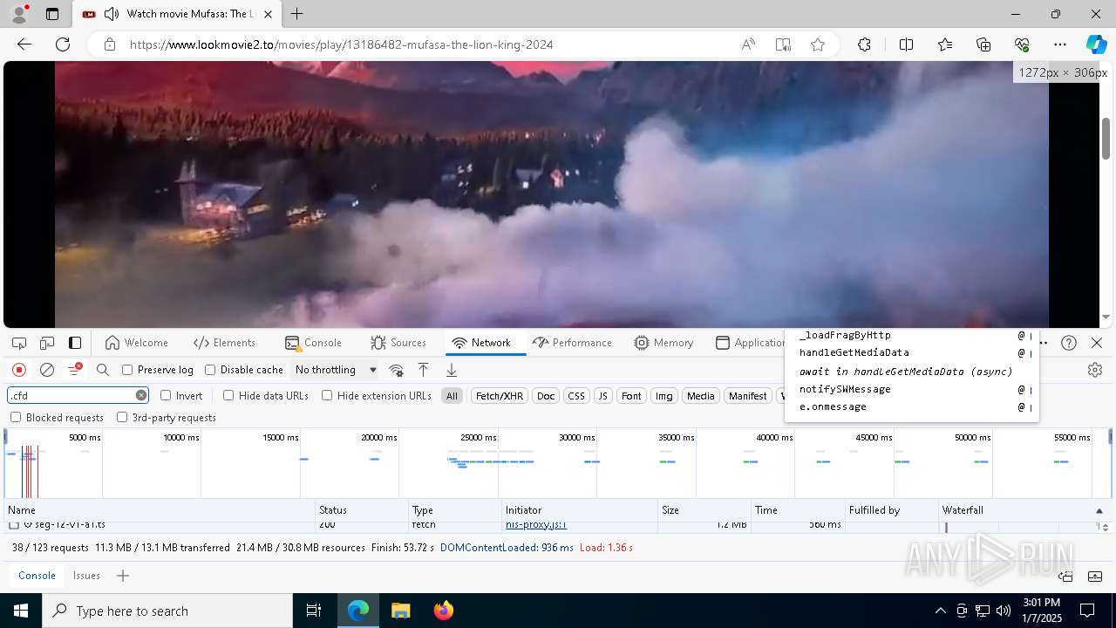Open Network panel settings gear
The height and width of the screenshot is (628, 1116).
point(1095,370)
